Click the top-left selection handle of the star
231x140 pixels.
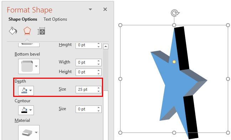pos(120,25)
